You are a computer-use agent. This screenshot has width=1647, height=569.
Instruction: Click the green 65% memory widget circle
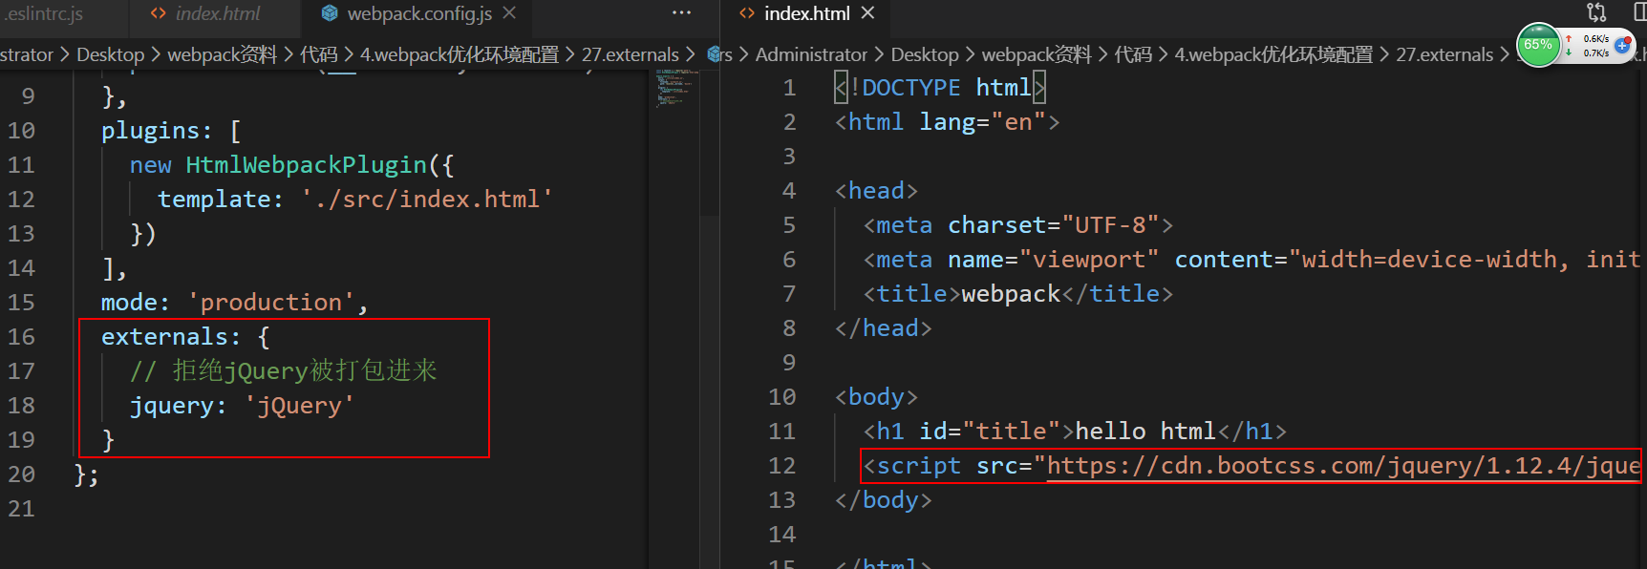[1538, 46]
